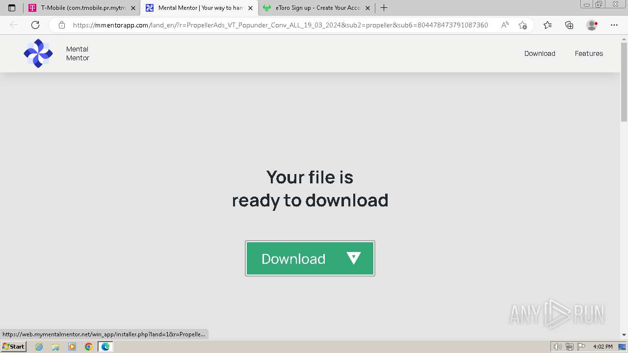This screenshot has height=353, width=628.
Task: Click the show desktop tray icon
Action: click(622, 347)
